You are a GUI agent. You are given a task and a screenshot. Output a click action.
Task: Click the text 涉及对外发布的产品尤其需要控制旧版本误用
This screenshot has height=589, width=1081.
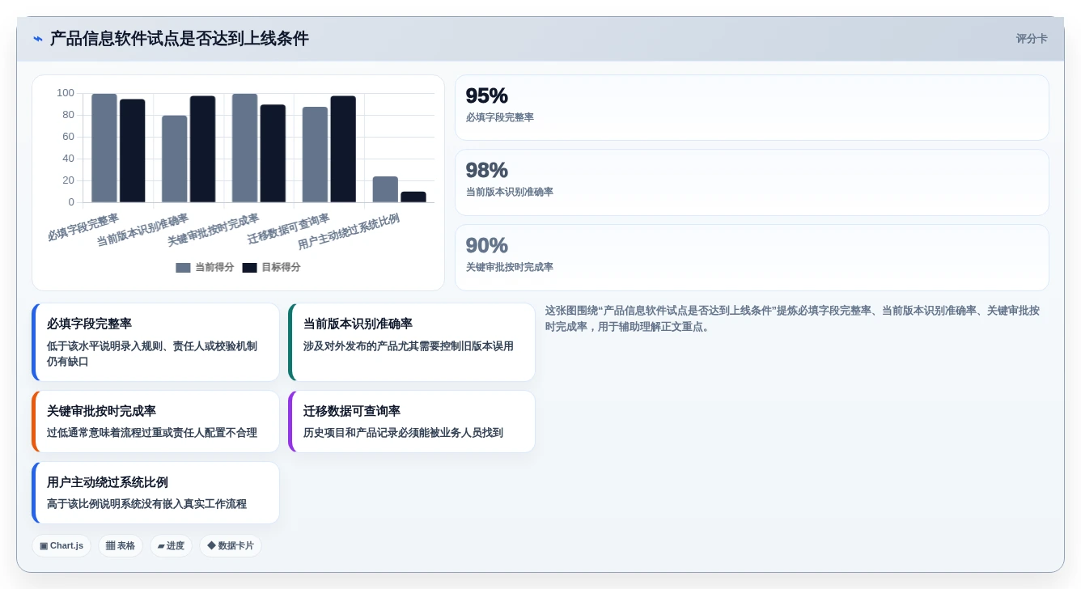(x=409, y=346)
